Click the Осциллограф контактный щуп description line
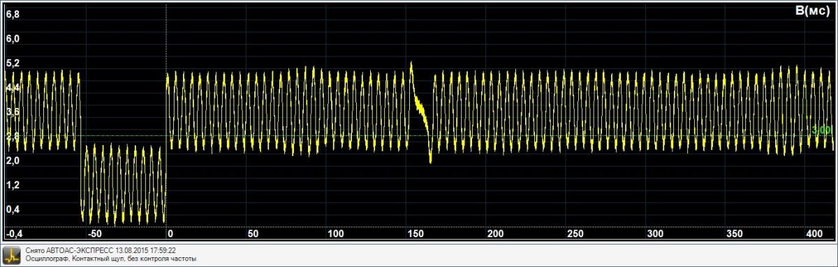Image resolution: width=838 pixels, height=267 pixels. [x=111, y=259]
